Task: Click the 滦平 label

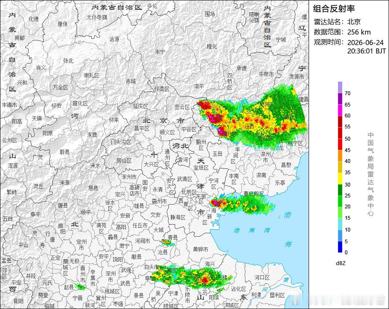Action: pyautogui.click(x=199, y=86)
